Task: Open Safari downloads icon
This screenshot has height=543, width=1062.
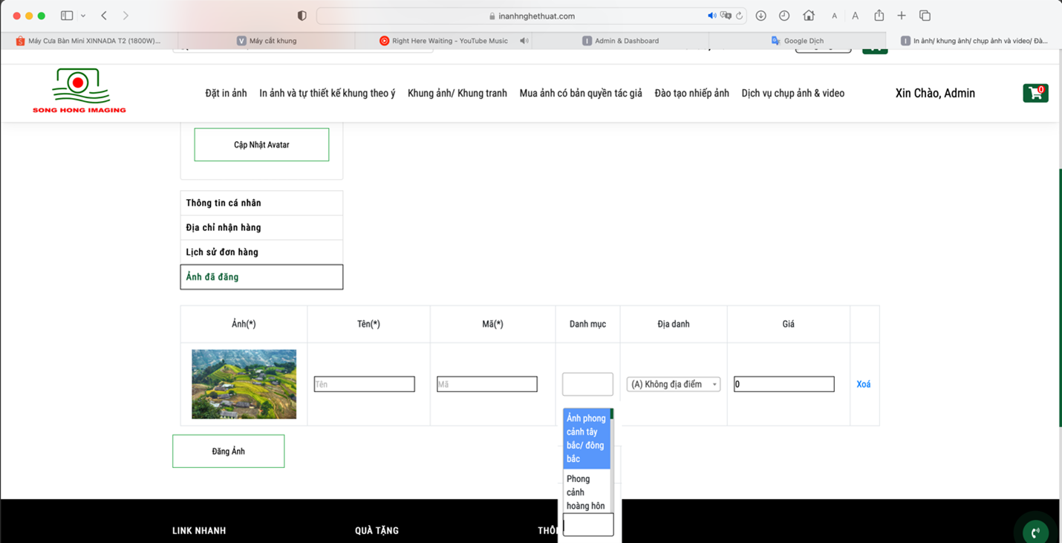Action: click(761, 16)
